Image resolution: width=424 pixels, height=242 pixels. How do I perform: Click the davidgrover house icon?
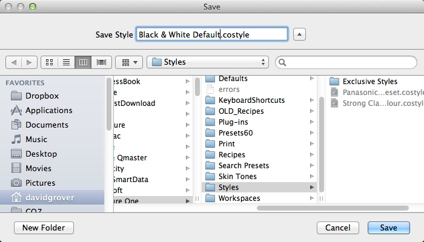[16, 197]
